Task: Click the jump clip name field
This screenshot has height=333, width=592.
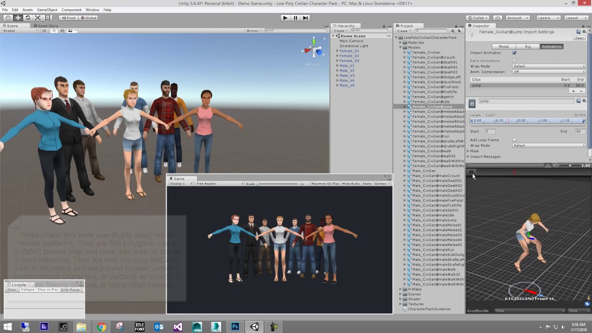Action: (x=527, y=101)
